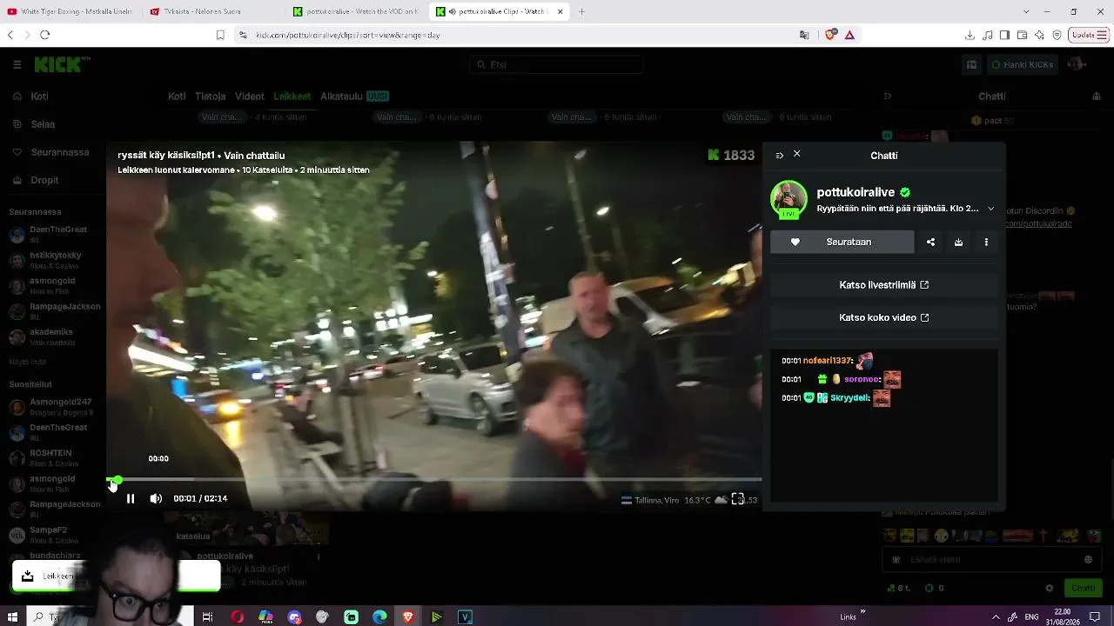Switch to the Tietoja tab
1114x626 pixels.
(x=211, y=97)
